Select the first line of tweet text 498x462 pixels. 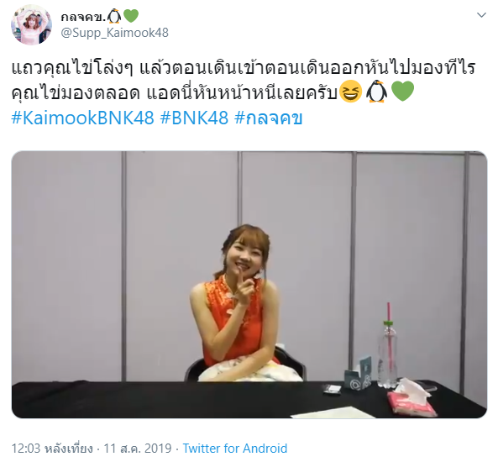[x=244, y=68]
